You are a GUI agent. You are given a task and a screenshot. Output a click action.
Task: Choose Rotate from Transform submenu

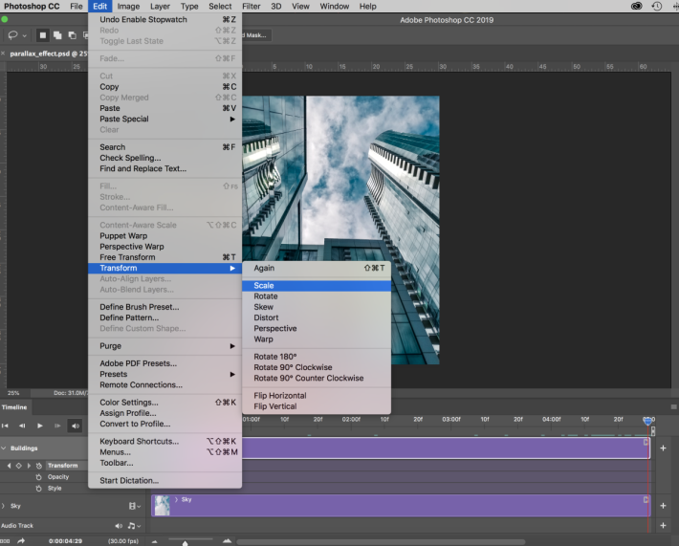317,296
